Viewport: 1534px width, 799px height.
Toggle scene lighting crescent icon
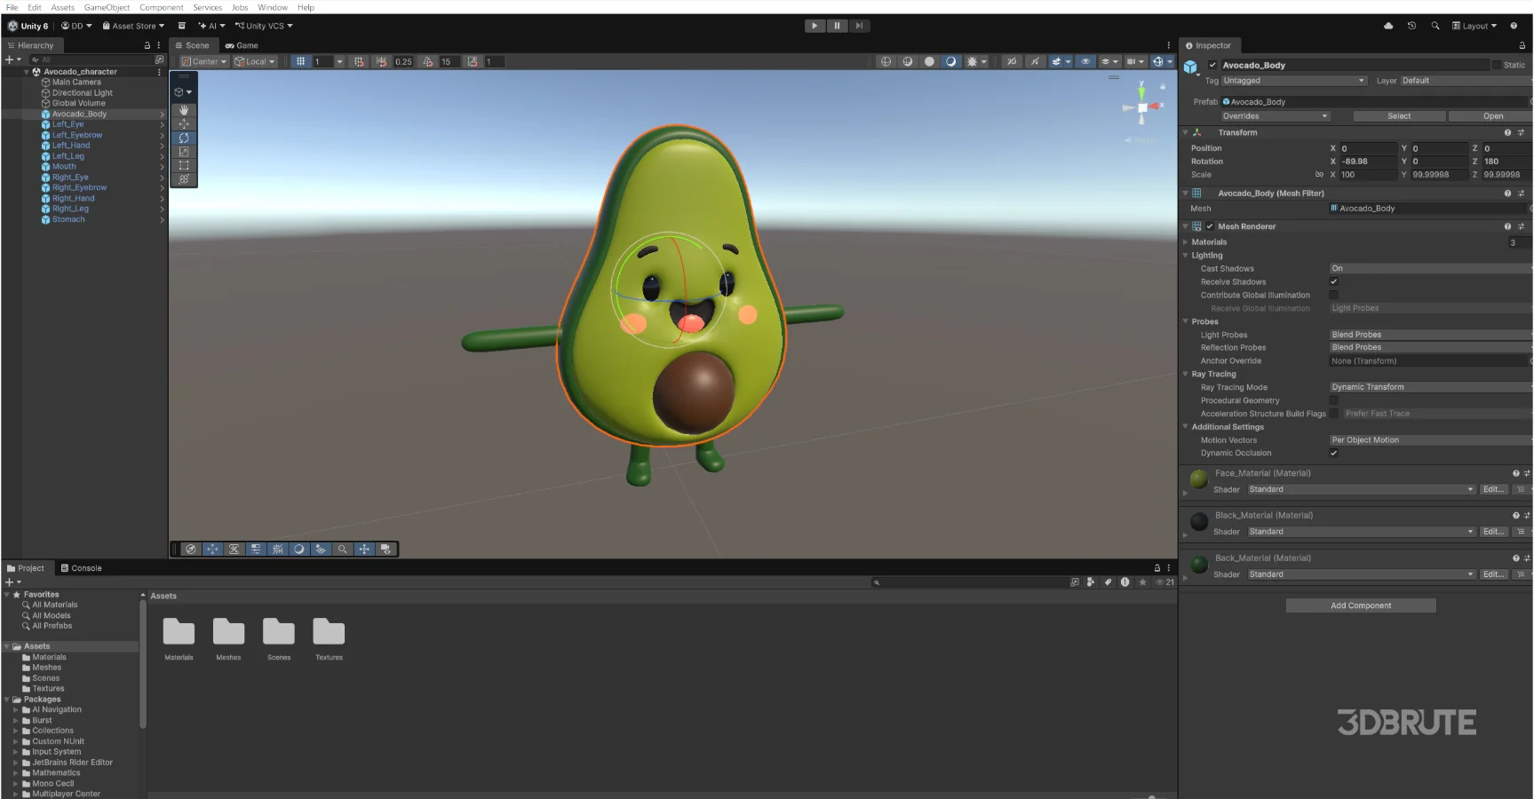click(x=951, y=61)
